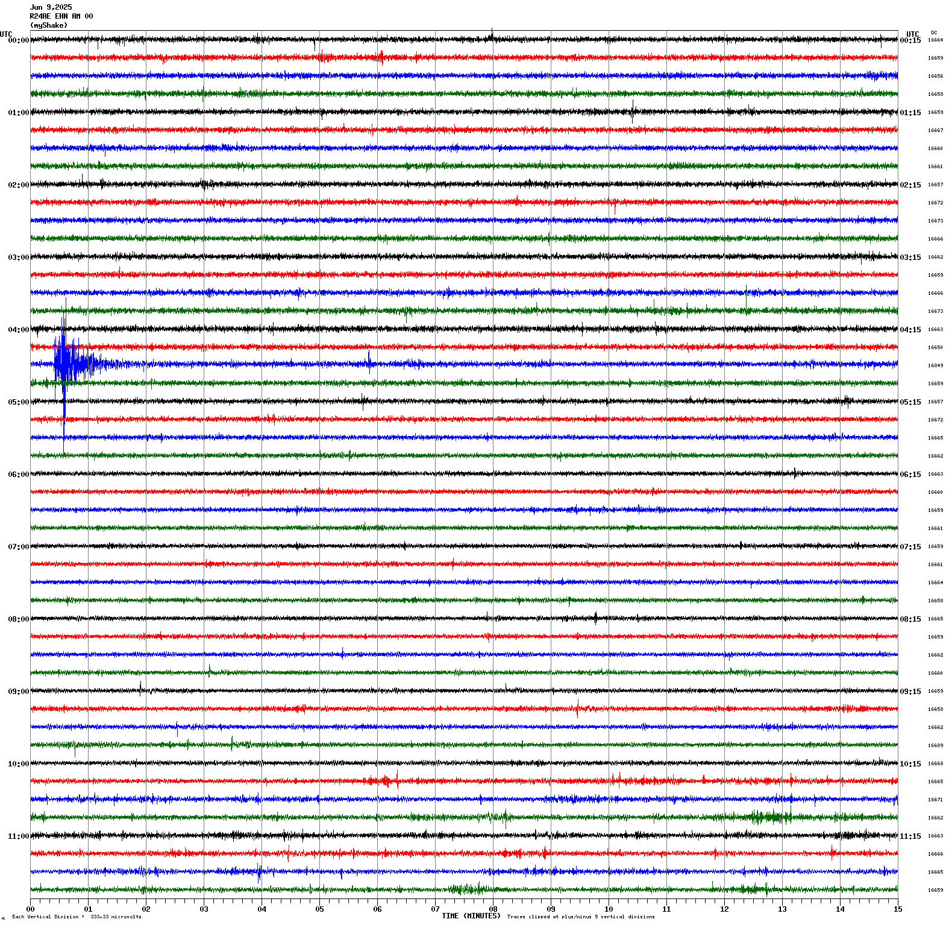This screenshot has width=946, height=925.
Task: Click minute tick label "03" on the x-axis
Action: [204, 909]
